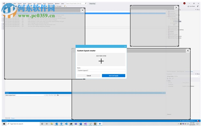This screenshot has height=126, width=202.
Task: Click the PowerToys solution name label
Action: (x=92, y=4)
